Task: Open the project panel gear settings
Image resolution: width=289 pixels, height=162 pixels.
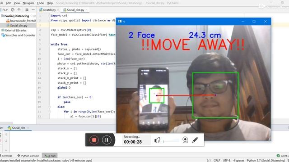Action: coord(27,10)
